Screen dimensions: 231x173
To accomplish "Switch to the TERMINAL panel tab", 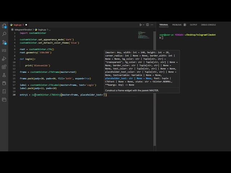I will [164, 25].
